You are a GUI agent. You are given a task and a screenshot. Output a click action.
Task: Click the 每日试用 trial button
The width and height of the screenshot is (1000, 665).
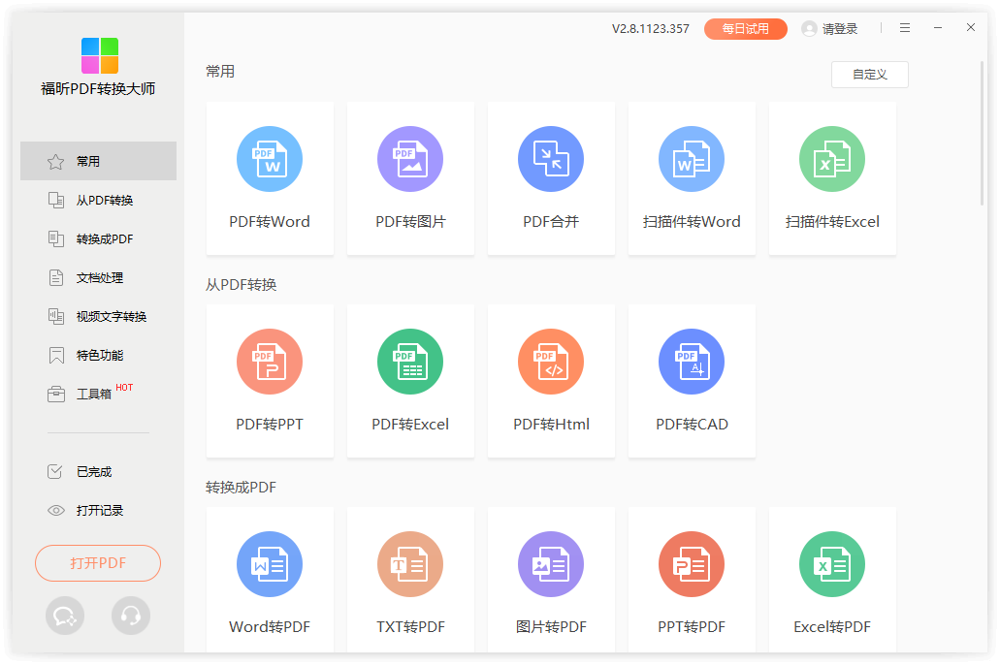(746, 29)
